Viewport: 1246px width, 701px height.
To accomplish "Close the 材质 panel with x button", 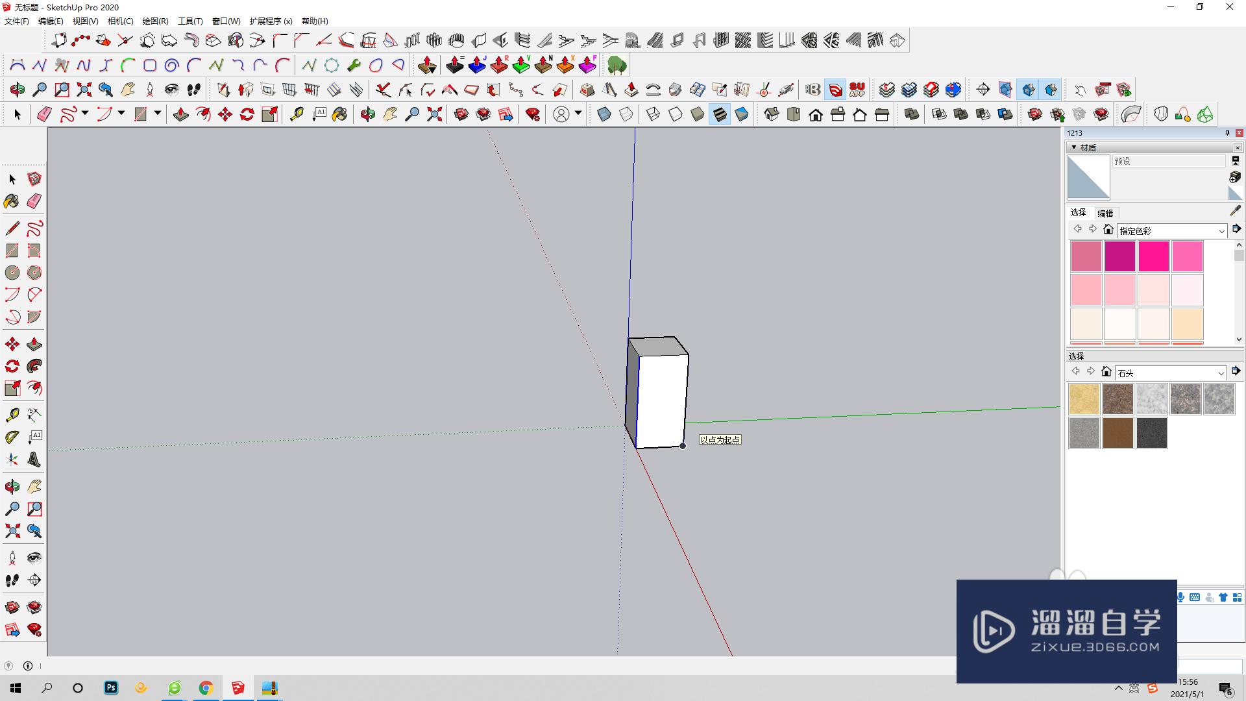I will click(1237, 147).
